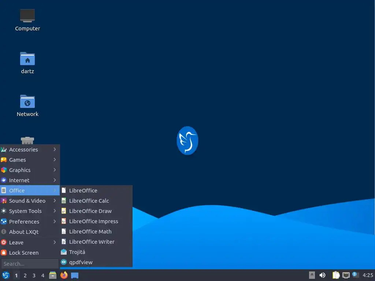Expand the System Tools submenu
The width and height of the screenshot is (375, 281).
pos(30,211)
